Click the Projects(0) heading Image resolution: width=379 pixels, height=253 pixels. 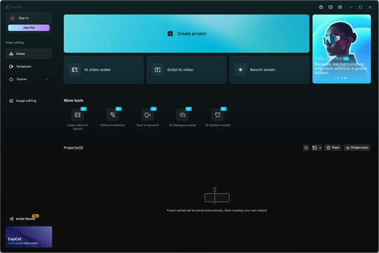point(73,147)
